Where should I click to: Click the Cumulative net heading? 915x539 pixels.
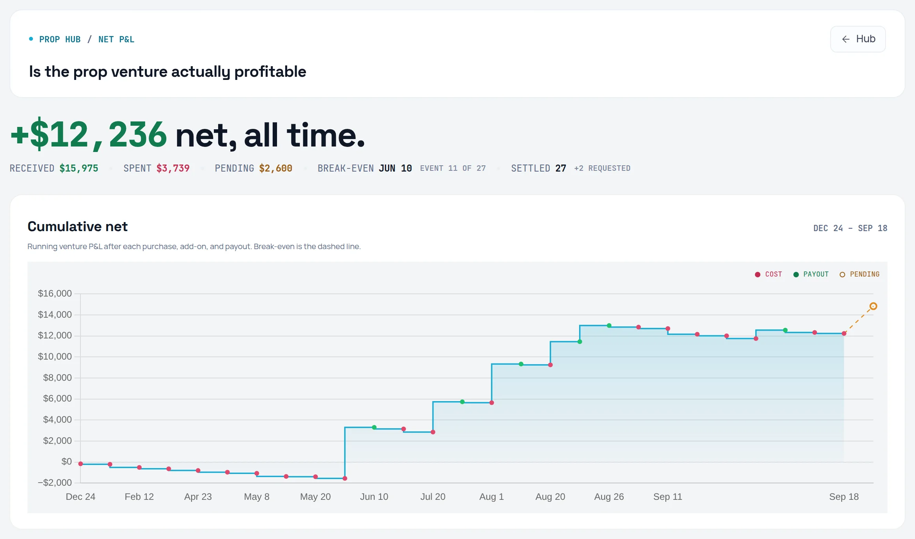[x=78, y=226]
